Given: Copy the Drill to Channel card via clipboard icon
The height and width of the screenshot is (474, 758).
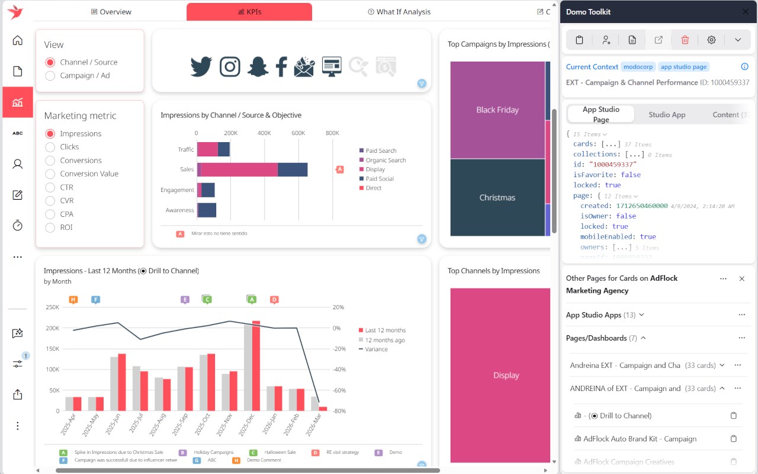Looking at the screenshot, I should coord(734,415).
